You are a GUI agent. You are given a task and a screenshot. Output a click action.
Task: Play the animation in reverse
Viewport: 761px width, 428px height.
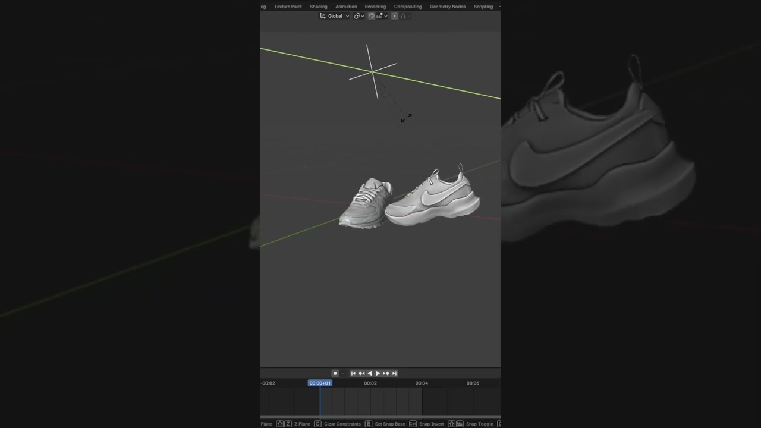(x=370, y=373)
